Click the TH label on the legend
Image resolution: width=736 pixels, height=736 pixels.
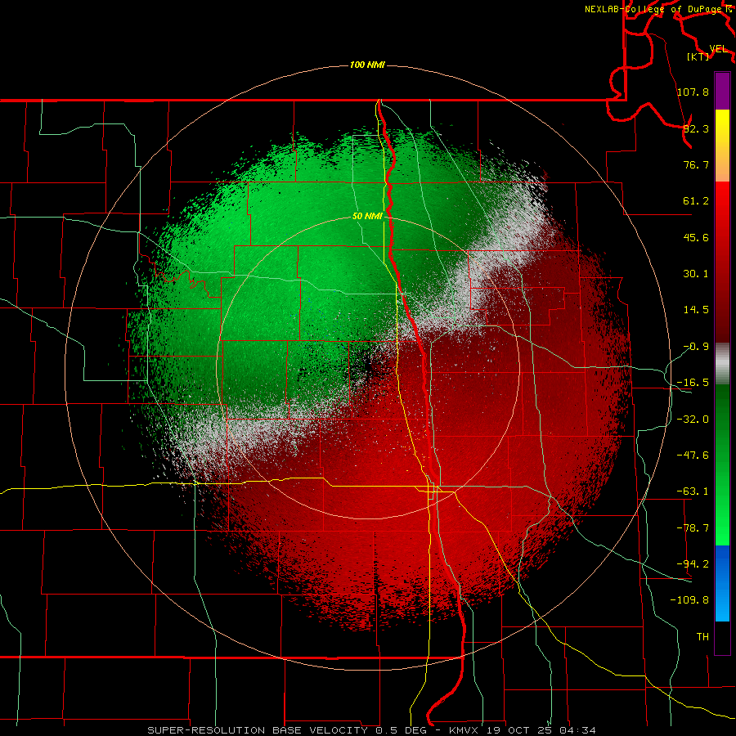[x=702, y=637]
